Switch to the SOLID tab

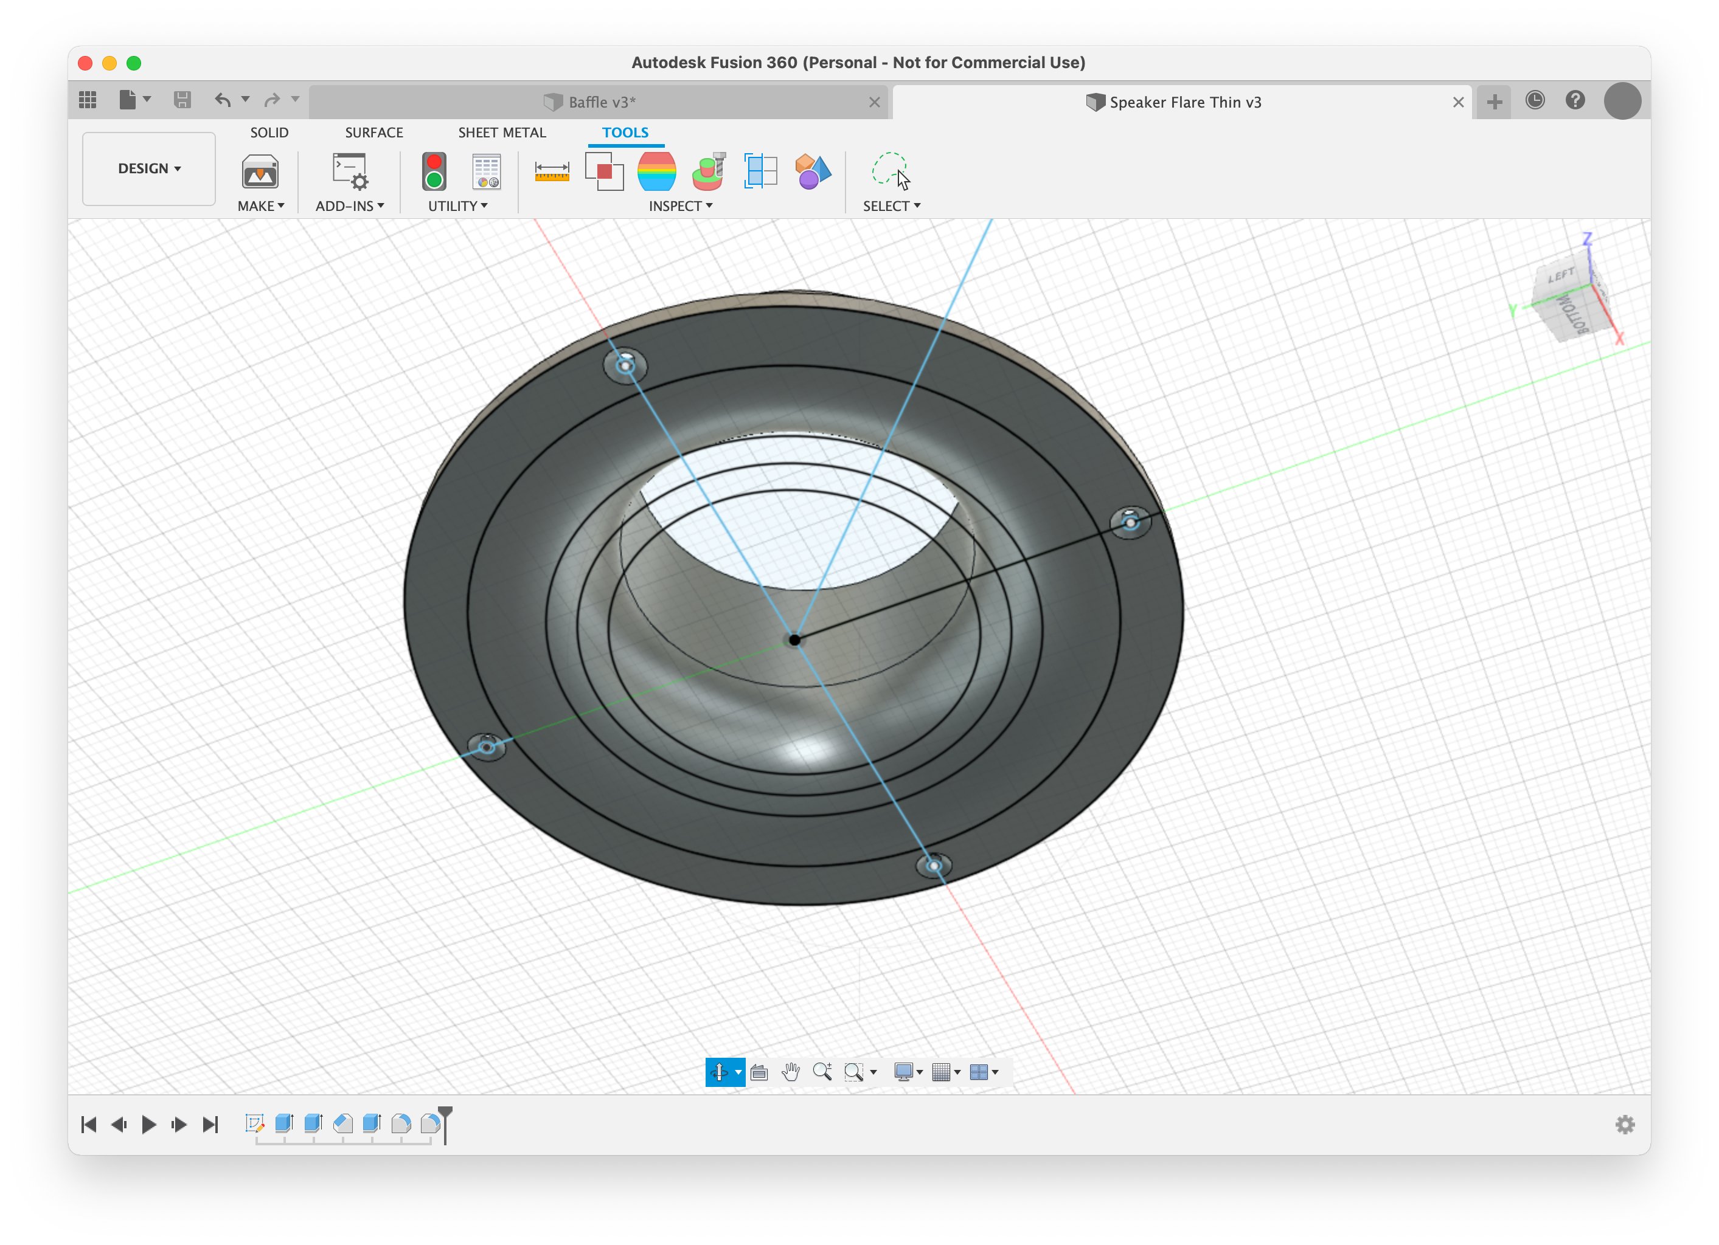pos(269,133)
